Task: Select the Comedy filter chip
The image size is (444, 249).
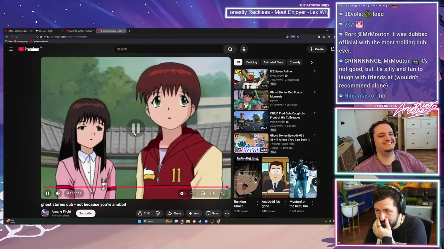Action: tap(295, 62)
